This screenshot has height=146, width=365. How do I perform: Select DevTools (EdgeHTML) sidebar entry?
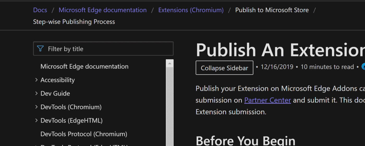pyautogui.click(x=71, y=120)
